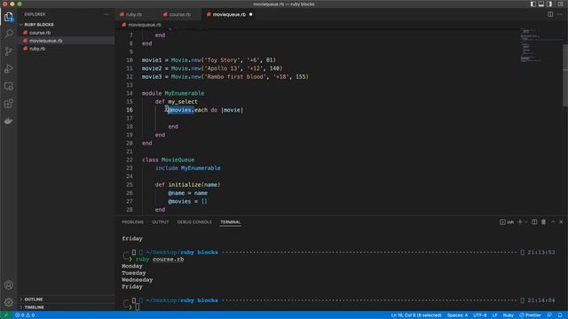Kill the terminal with trash icon
Image resolution: width=568 pixels, height=319 pixels.
tap(543, 222)
